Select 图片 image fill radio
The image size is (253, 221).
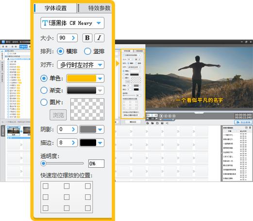click(44, 102)
